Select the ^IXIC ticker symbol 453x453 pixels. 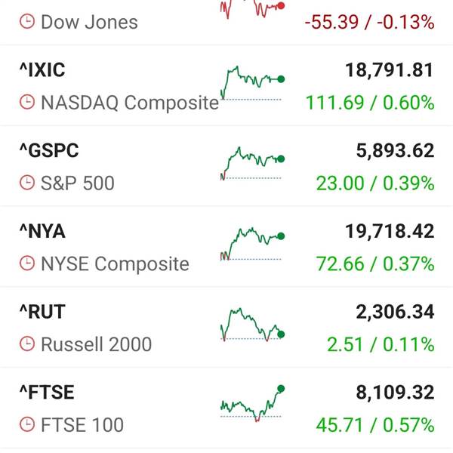[x=42, y=70]
